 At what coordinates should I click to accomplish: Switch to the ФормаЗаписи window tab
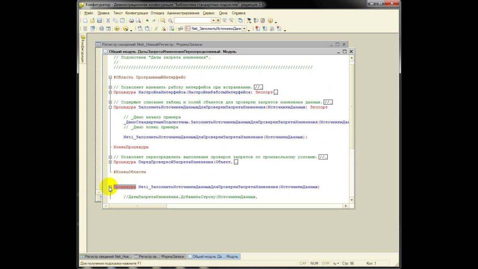pos(159,257)
